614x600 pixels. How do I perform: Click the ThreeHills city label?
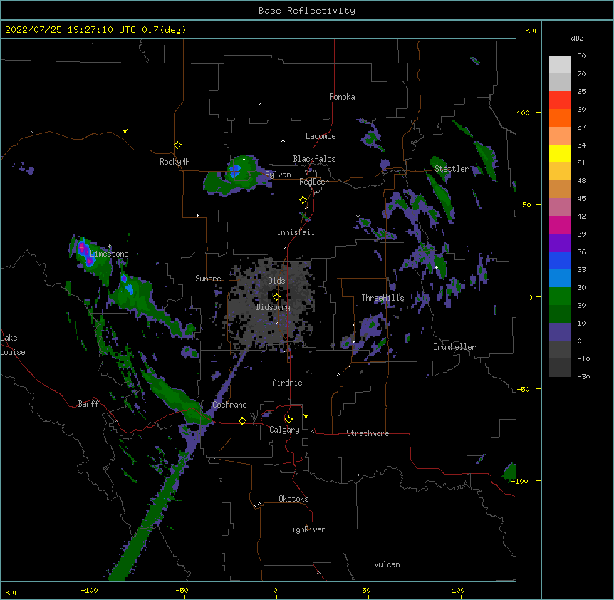[383, 298]
